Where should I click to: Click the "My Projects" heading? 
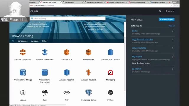137,20
